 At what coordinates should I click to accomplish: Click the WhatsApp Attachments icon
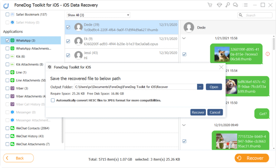pyautogui.click(x=12, y=48)
